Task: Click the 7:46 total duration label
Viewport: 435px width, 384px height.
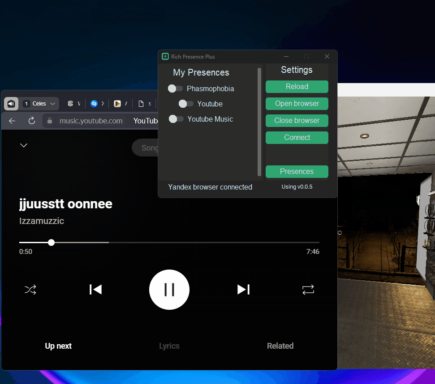Action: click(x=313, y=252)
